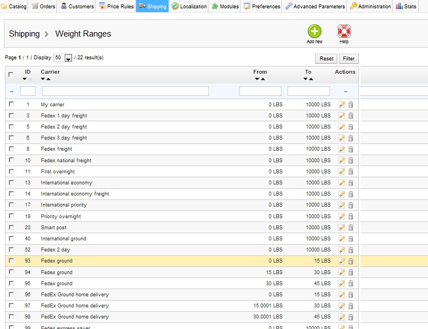Focus the Carrier filter field
428x329 pixels.
click(126, 91)
